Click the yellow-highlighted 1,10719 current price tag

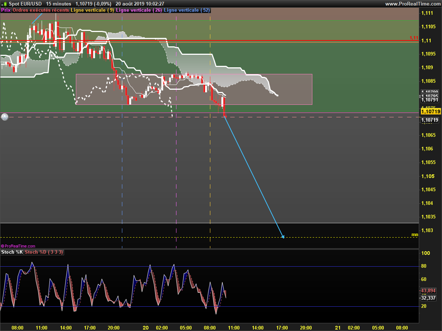pos(430,111)
